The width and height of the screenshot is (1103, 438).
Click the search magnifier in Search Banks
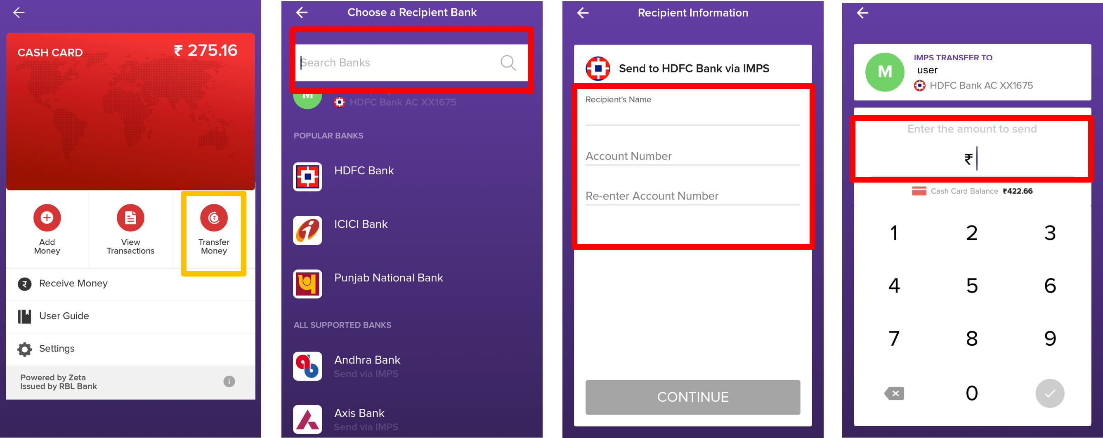coord(508,63)
